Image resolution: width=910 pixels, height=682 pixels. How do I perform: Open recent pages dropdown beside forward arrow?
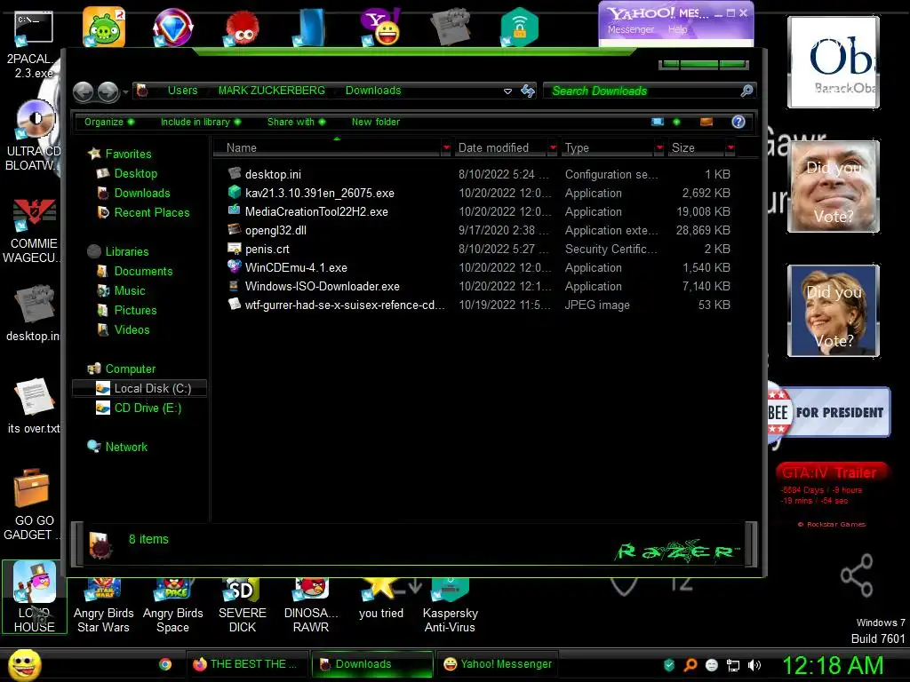[125, 91]
